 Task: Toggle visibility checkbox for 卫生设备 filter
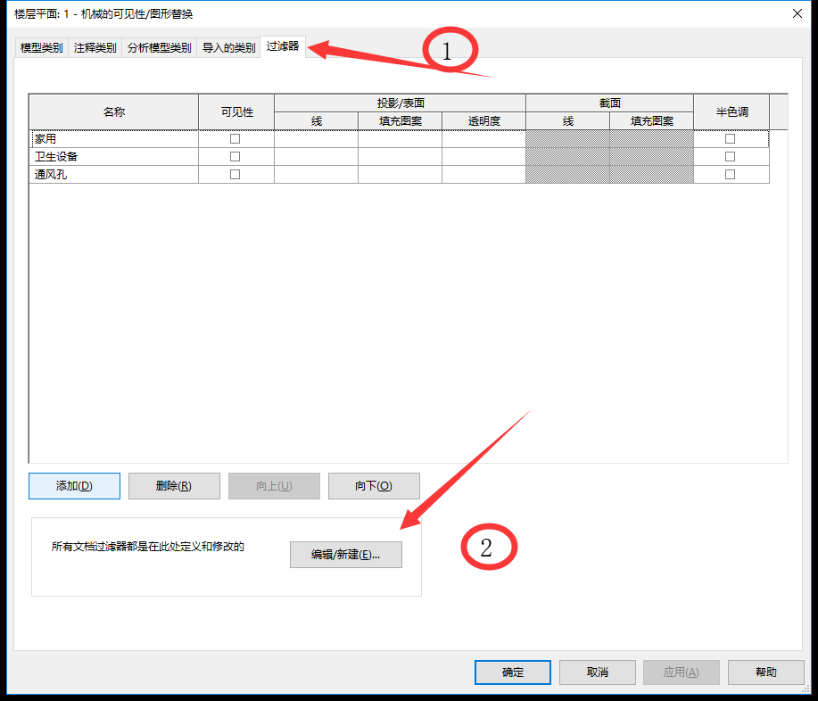click(235, 156)
